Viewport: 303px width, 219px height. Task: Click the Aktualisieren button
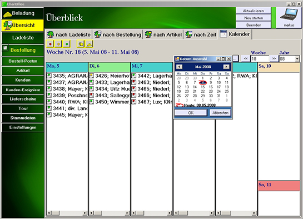click(253, 11)
